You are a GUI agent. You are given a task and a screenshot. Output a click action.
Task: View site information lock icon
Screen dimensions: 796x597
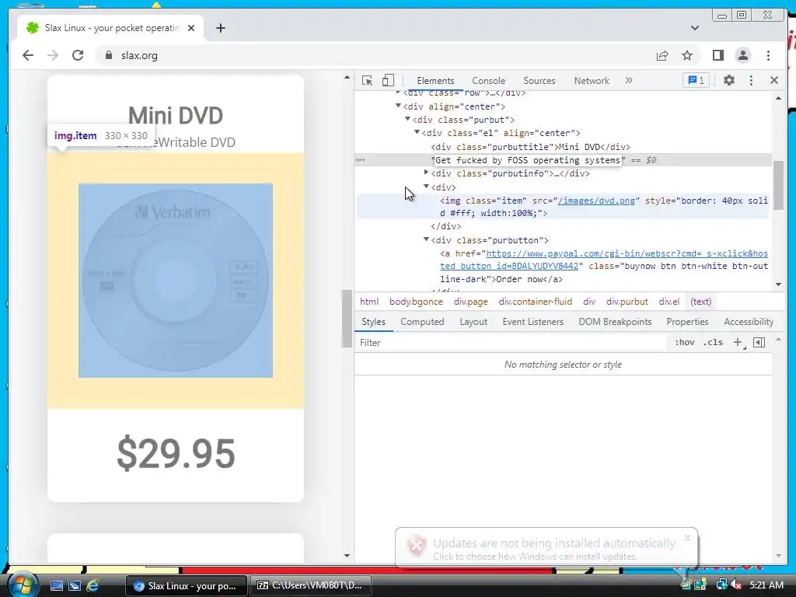point(108,55)
